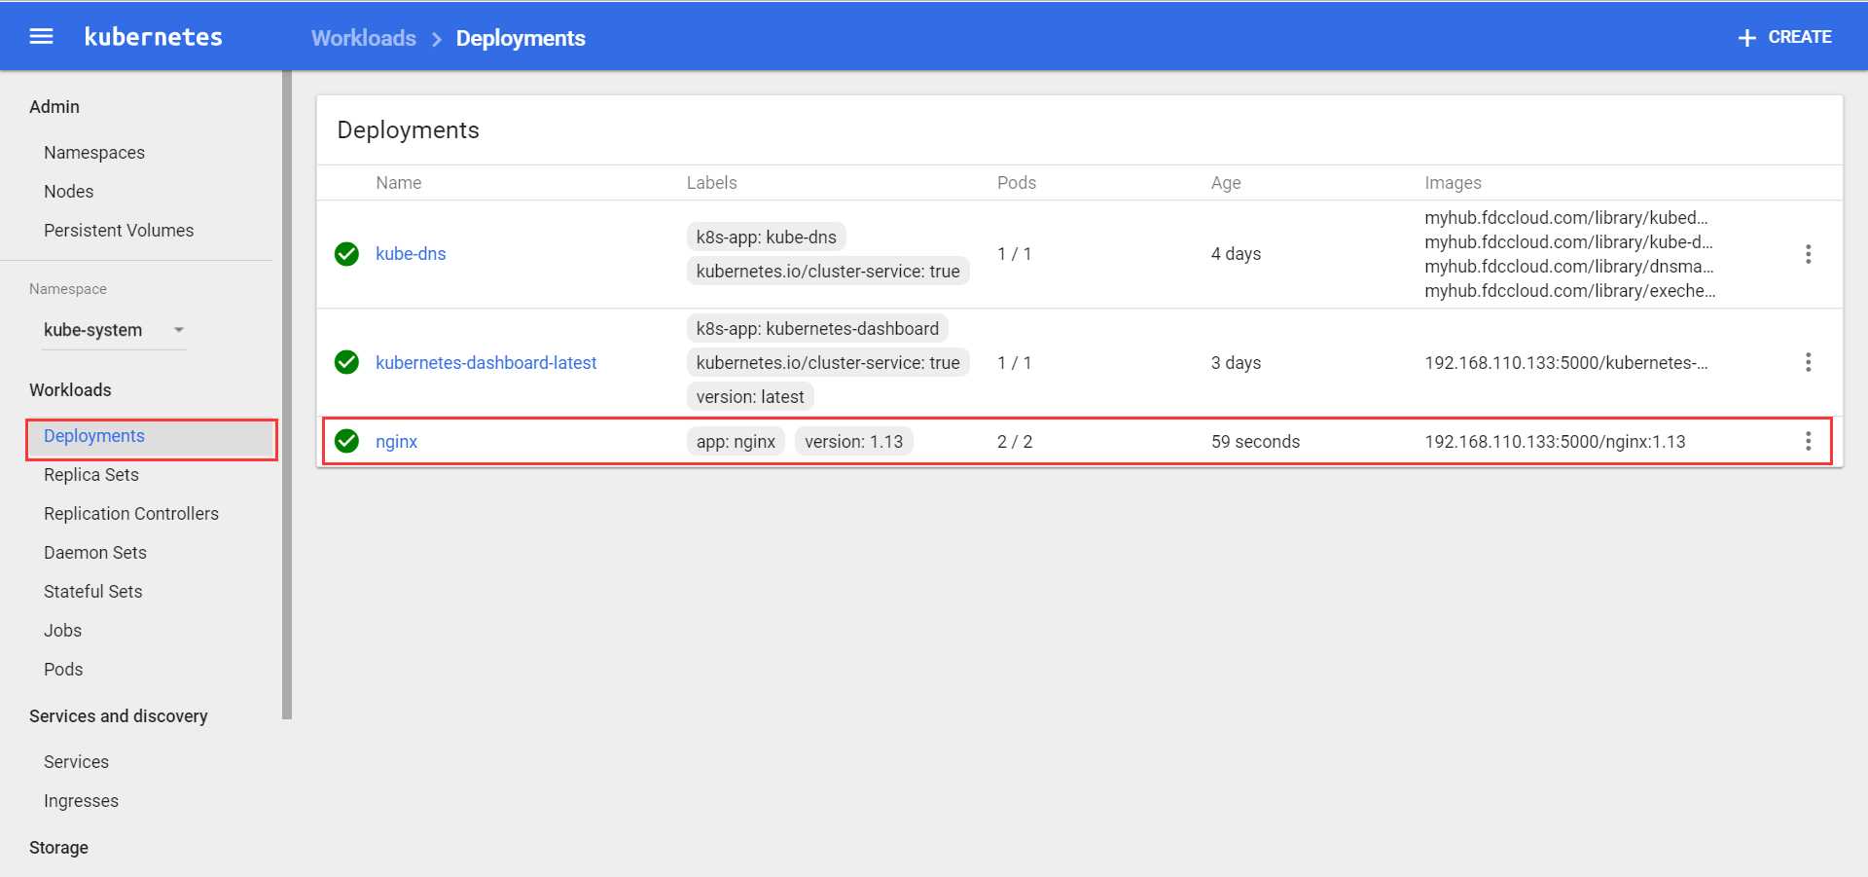Click the kubernetes logo text

(x=154, y=37)
